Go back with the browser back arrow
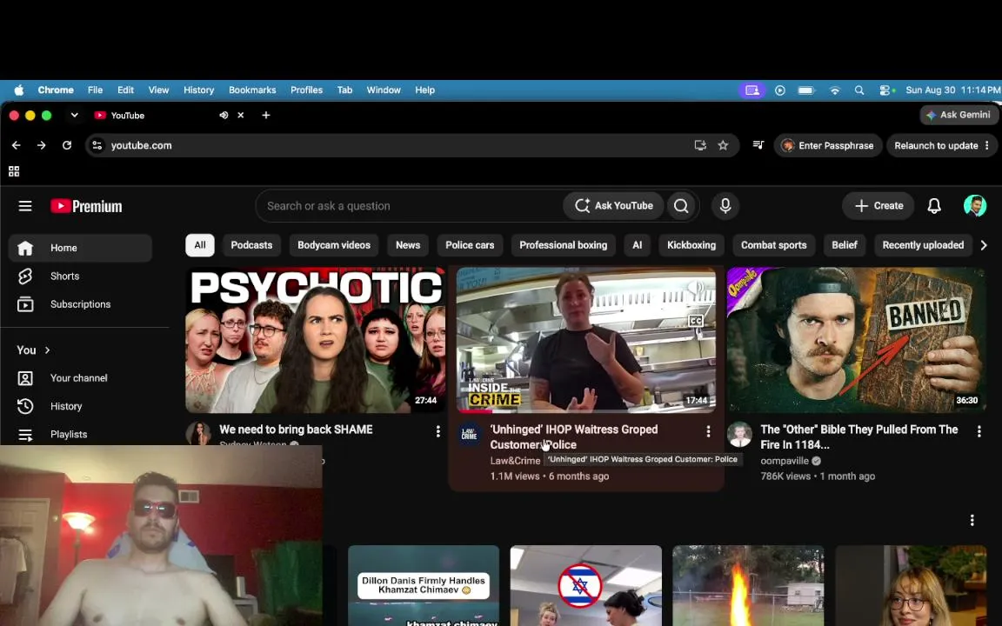Screen dimensions: 1002x626 [17, 146]
